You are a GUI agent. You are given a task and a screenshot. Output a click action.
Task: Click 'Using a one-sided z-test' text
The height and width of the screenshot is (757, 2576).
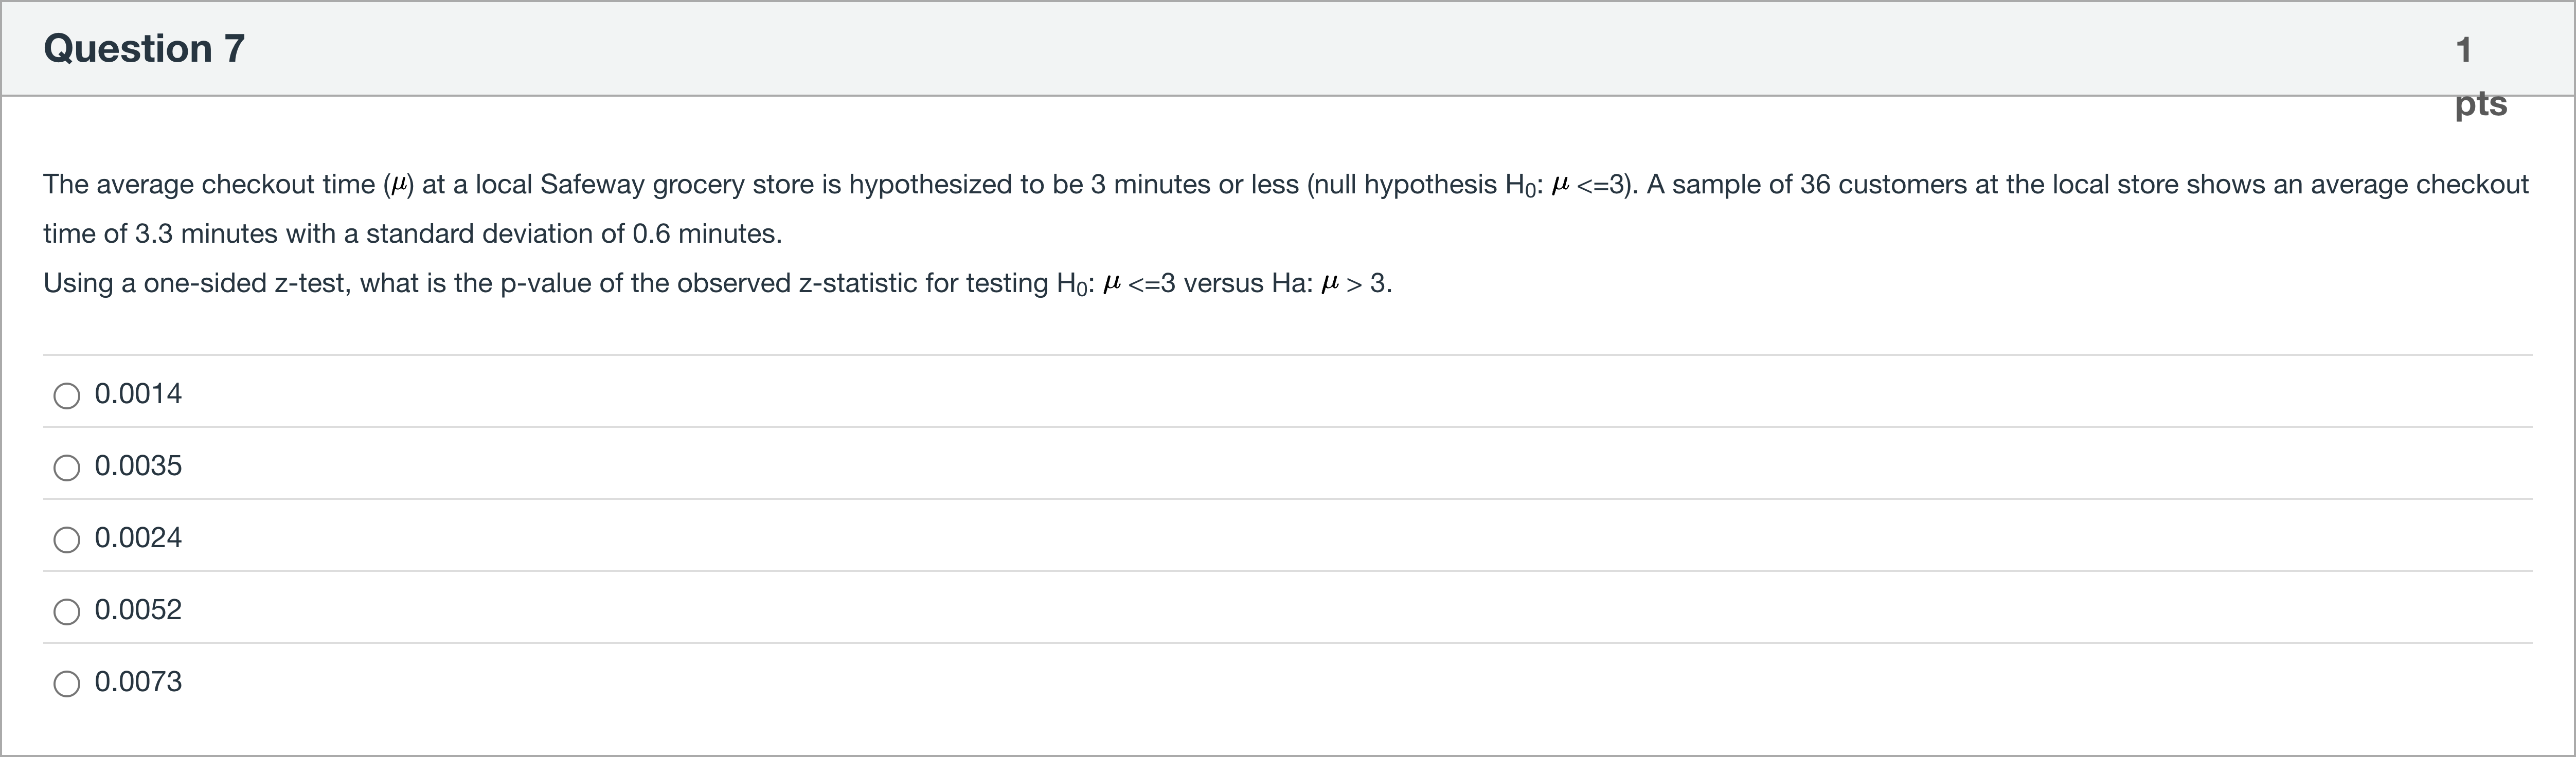tap(194, 284)
